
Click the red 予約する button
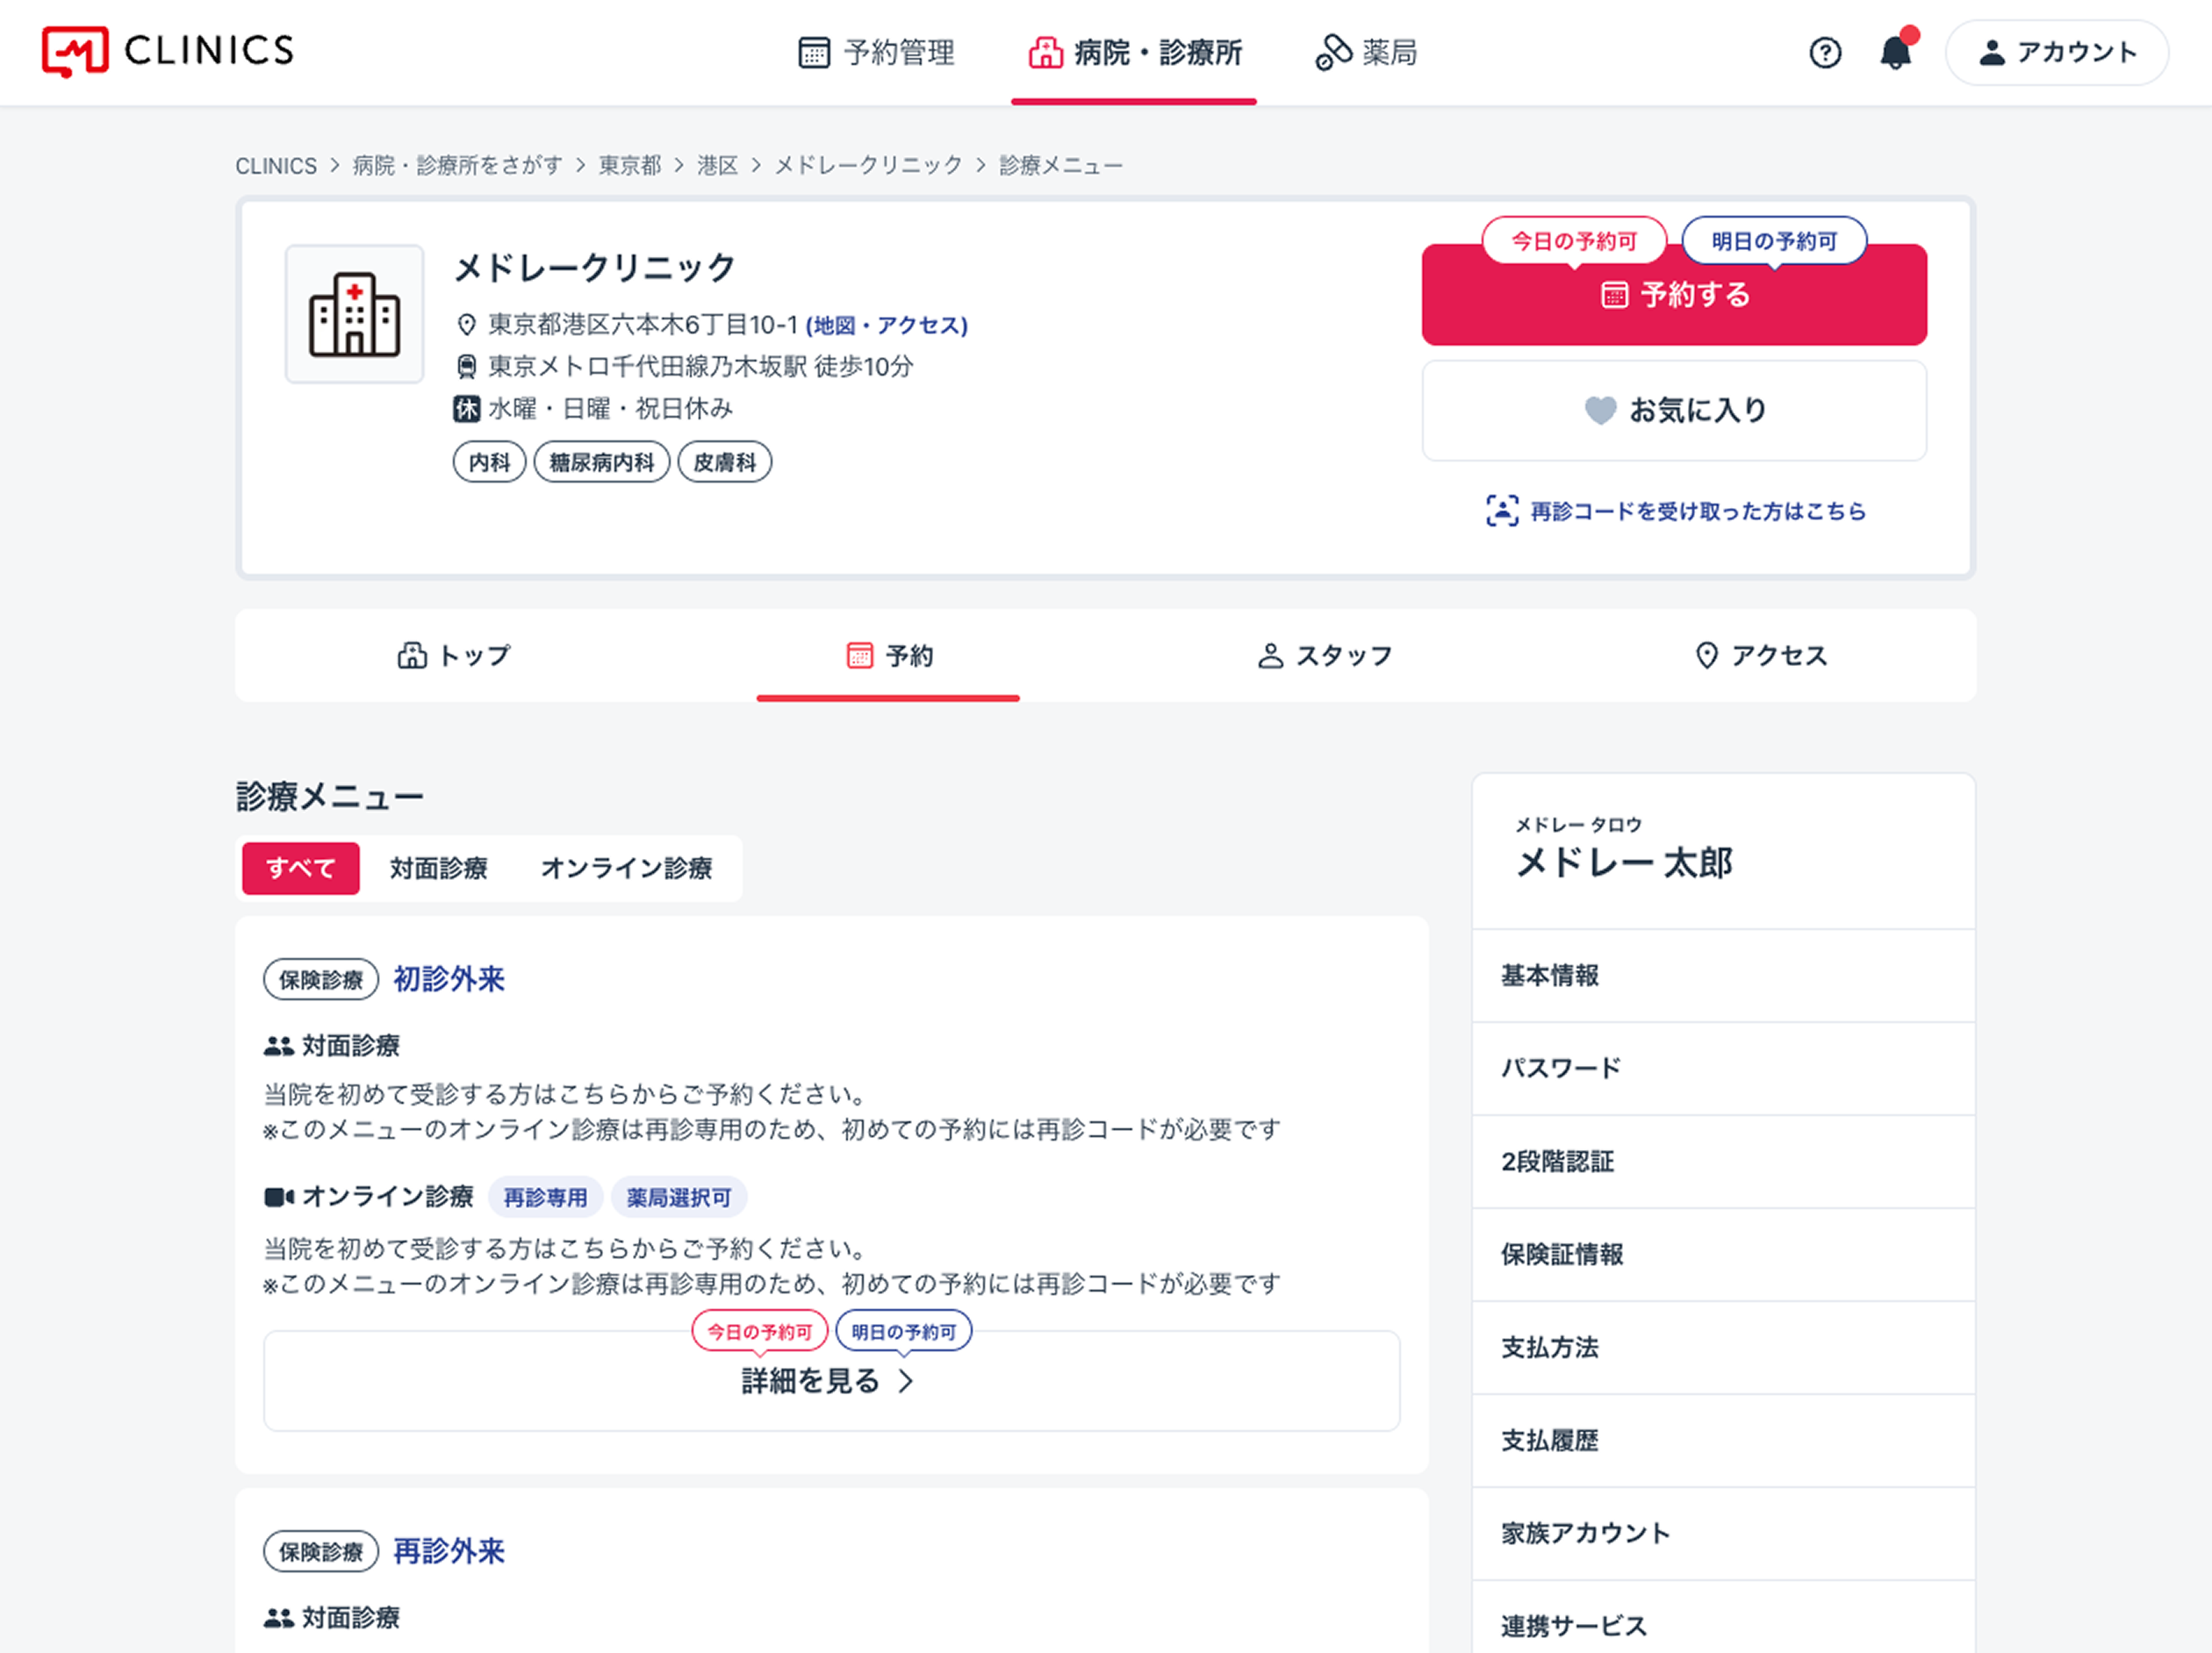1674,295
